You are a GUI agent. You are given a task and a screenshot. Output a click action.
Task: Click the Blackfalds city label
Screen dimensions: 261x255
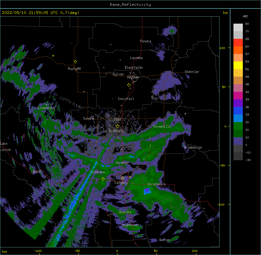(x=134, y=68)
